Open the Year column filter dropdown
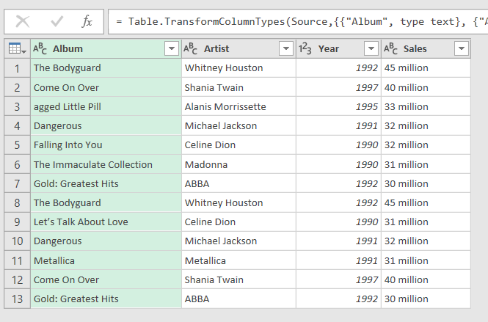 click(x=371, y=49)
